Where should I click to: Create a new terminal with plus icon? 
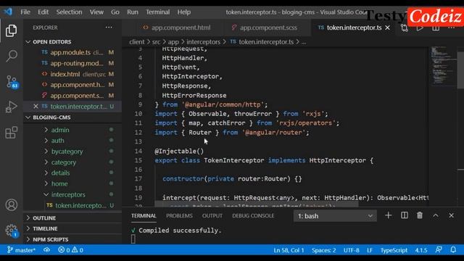[389, 215]
